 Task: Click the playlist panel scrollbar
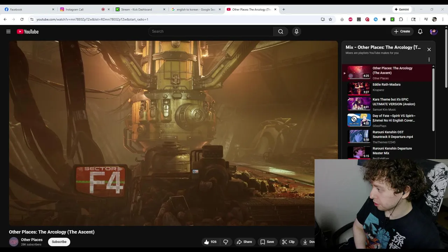(x=433, y=100)
